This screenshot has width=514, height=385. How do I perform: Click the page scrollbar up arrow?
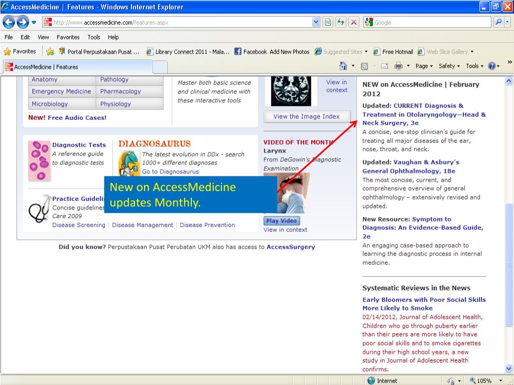[508, 80]
